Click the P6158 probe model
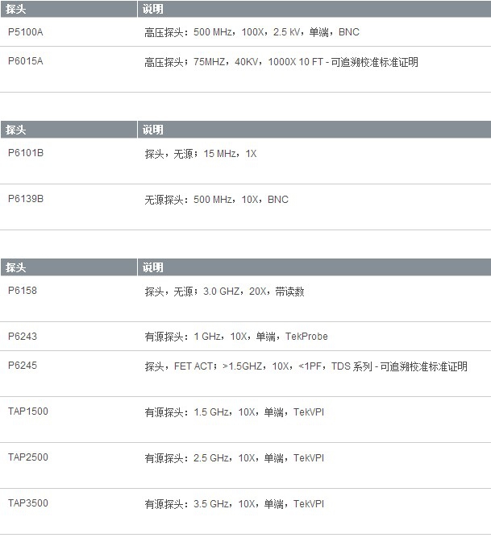Viewport: 491px width, 550px height. [x=23, y=291]
